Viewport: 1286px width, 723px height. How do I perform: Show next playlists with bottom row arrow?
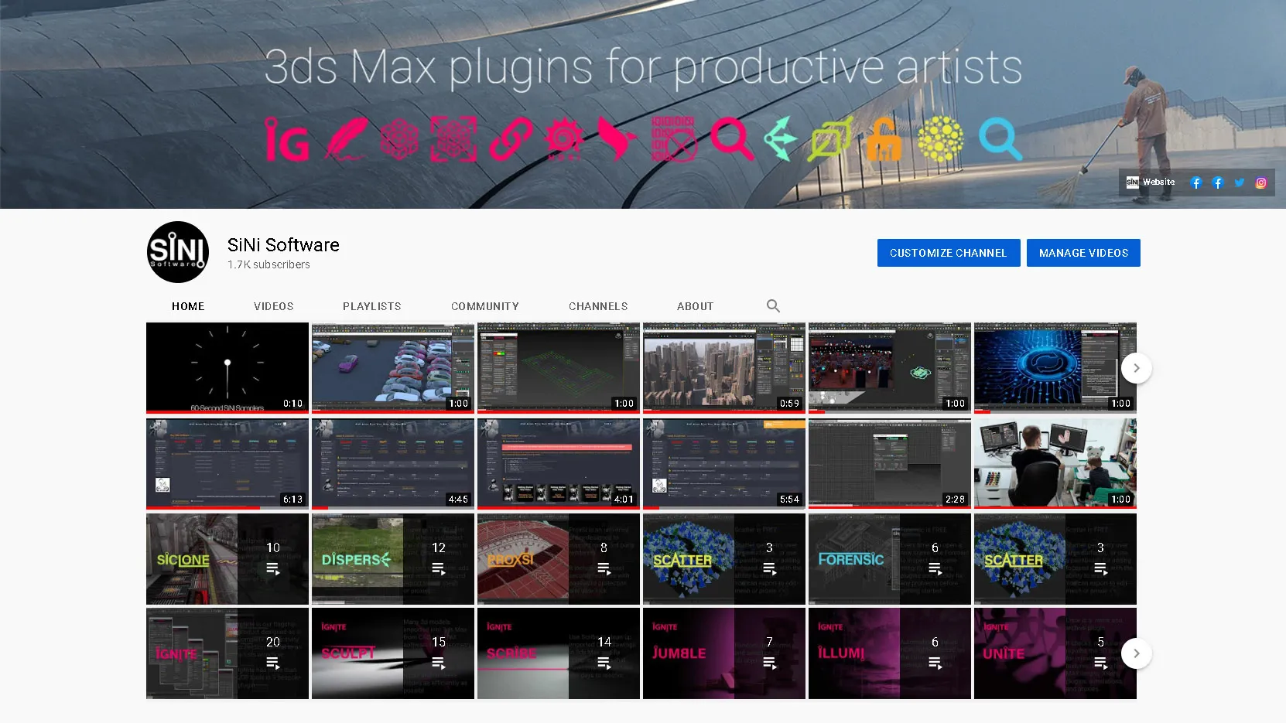click(x=1136, y=653)
